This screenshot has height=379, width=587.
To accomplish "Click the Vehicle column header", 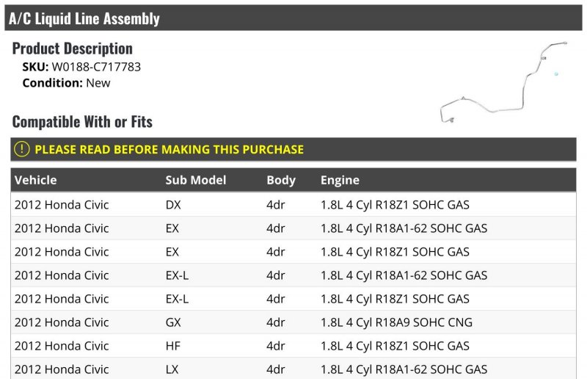I will 35,180.
